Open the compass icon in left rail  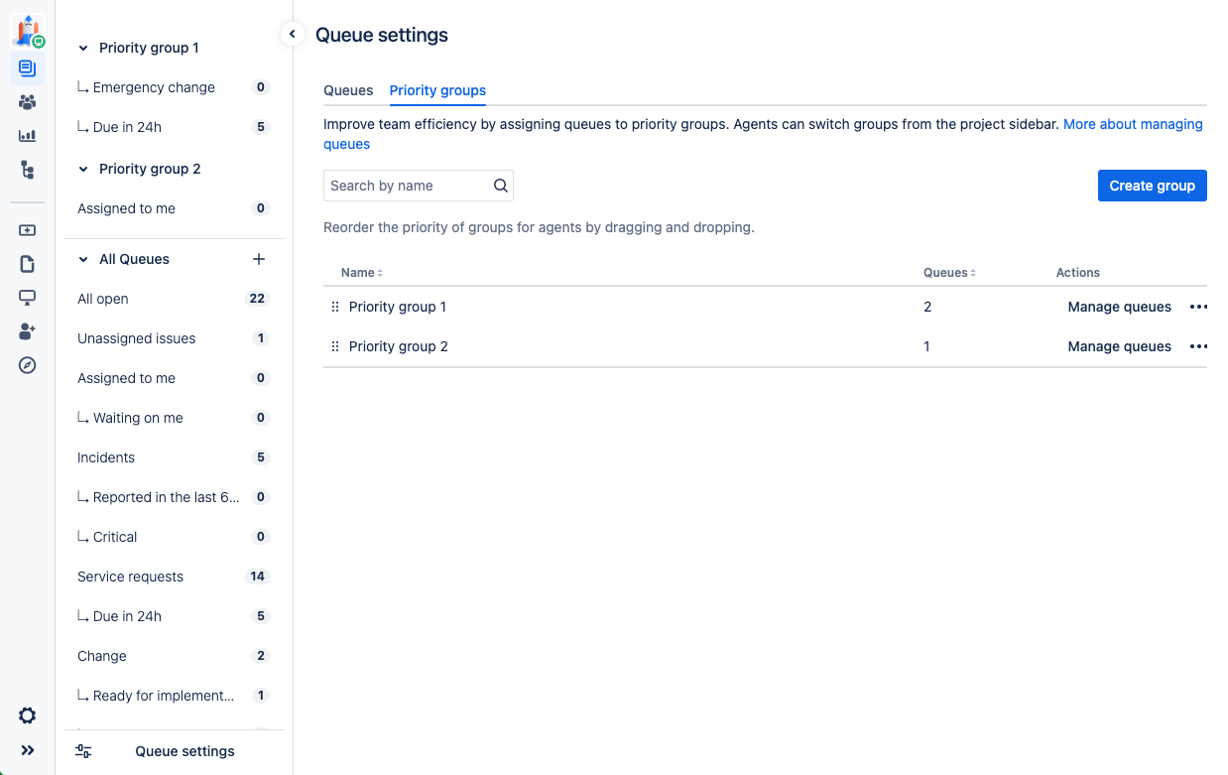27,365
